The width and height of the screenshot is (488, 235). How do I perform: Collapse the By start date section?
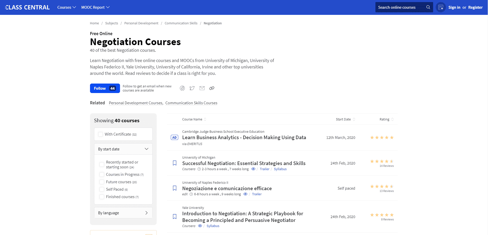146,149
